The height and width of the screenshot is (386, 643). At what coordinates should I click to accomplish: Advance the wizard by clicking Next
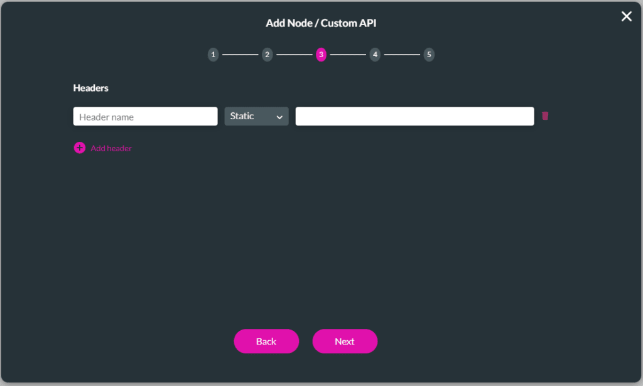pyautogui.click(x=345, y=341)
